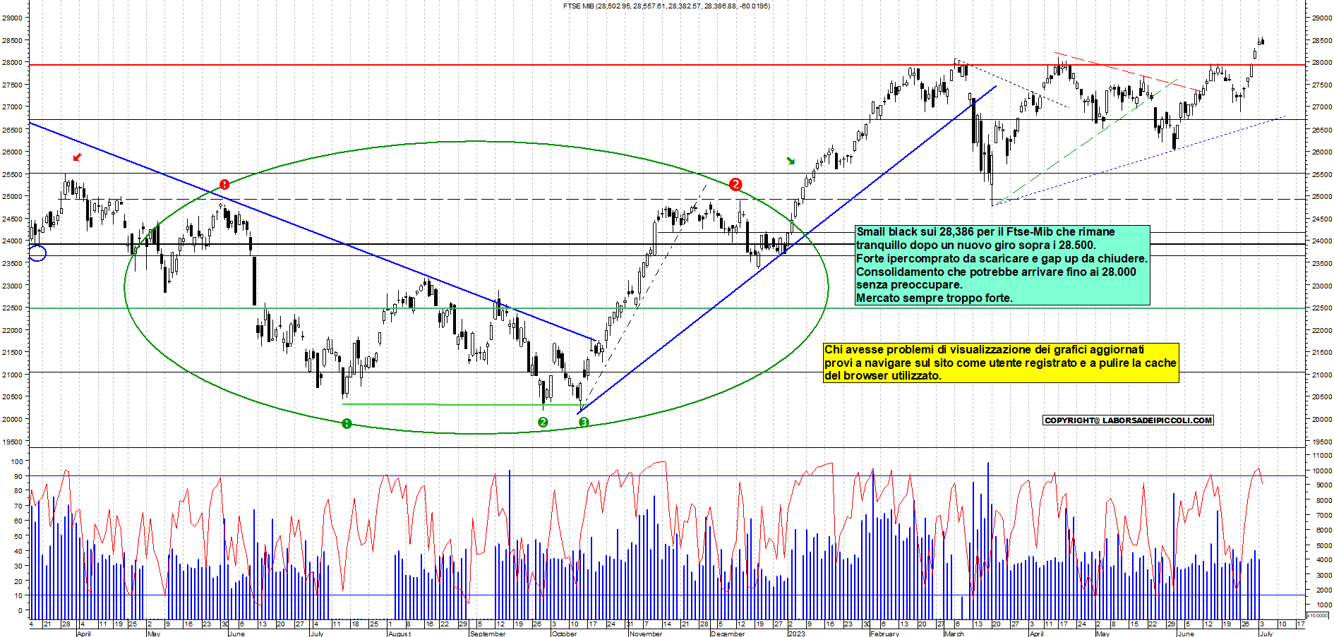Click 'Forte ipercomprato da scaricare' line
The height and width of the screenshot is (637, 1334).
(1002, 258)
